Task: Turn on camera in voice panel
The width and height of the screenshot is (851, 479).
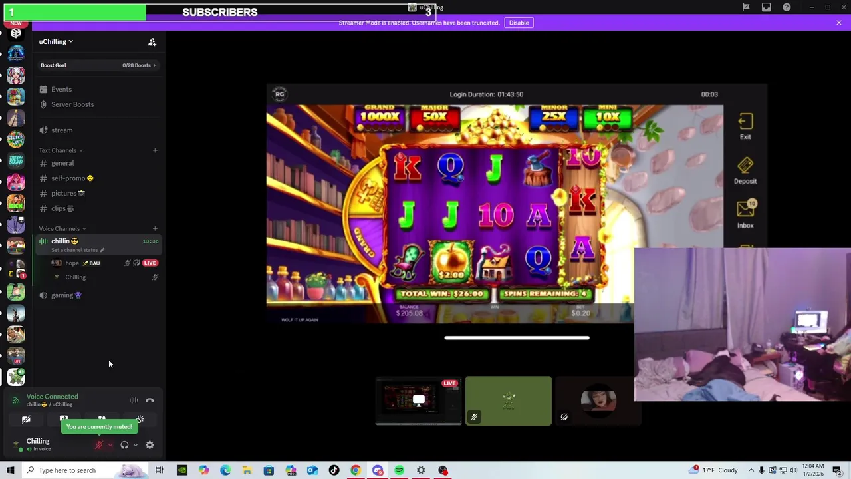Action: (26, 420)
